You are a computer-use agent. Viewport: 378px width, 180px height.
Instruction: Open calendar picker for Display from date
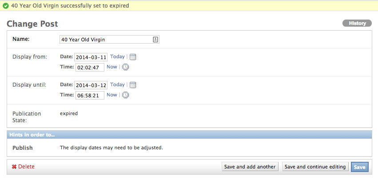[x=133, y=57]
